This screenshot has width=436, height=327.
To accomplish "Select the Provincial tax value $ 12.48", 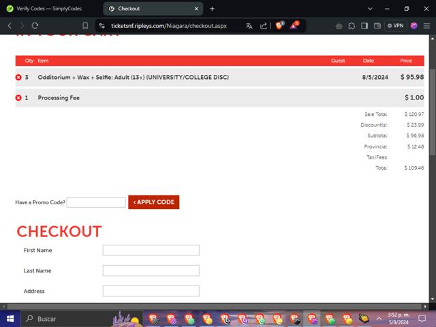I will pos(416,146).
